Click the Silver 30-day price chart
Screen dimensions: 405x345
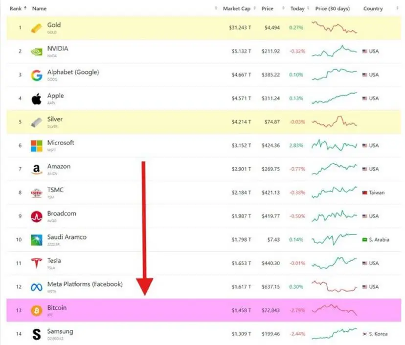click(334, 122)
